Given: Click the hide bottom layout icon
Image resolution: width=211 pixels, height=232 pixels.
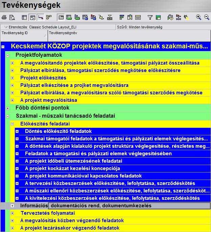Looking at the screenshot, I should coord(110,18).
